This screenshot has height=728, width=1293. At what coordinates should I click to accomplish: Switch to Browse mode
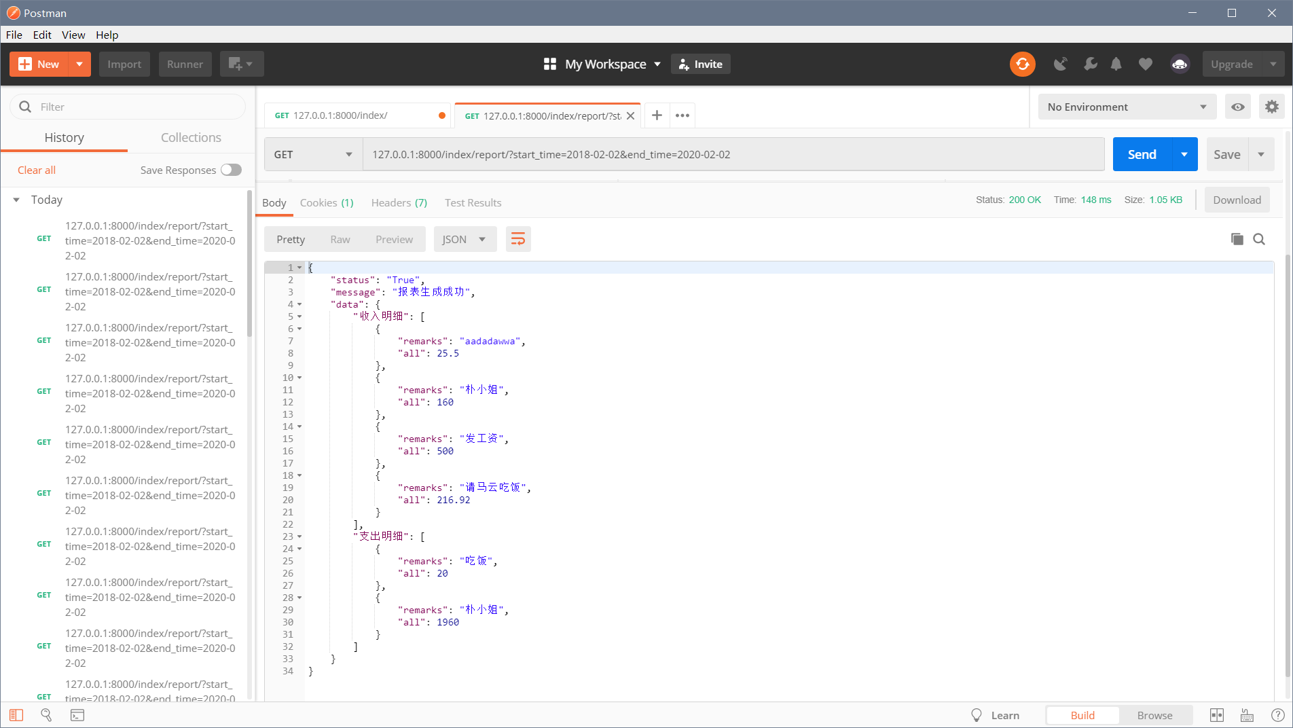(x=1154, y=715)
